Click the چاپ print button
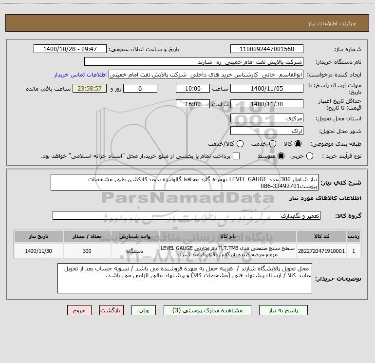The image size is (375, 363). [x=144, y=310]
